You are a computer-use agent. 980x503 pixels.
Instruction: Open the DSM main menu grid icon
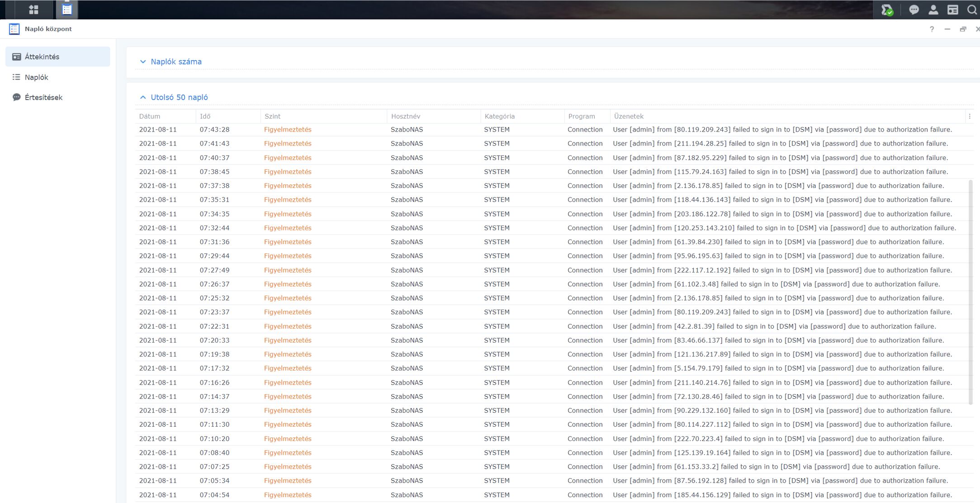click(x=33, y=9)
